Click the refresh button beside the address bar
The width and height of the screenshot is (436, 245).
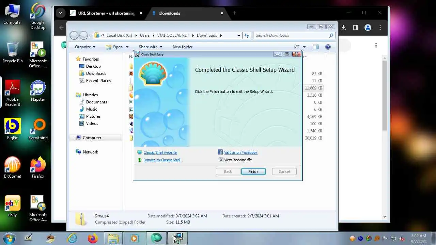247,35
